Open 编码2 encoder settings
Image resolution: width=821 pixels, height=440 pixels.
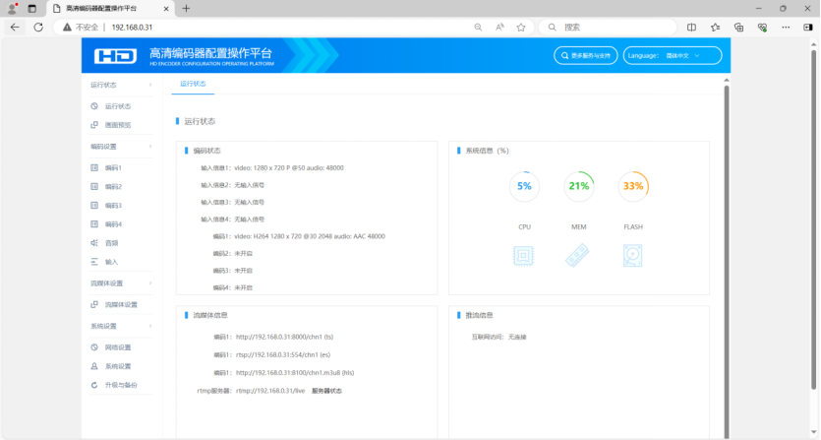click(106, 187)
